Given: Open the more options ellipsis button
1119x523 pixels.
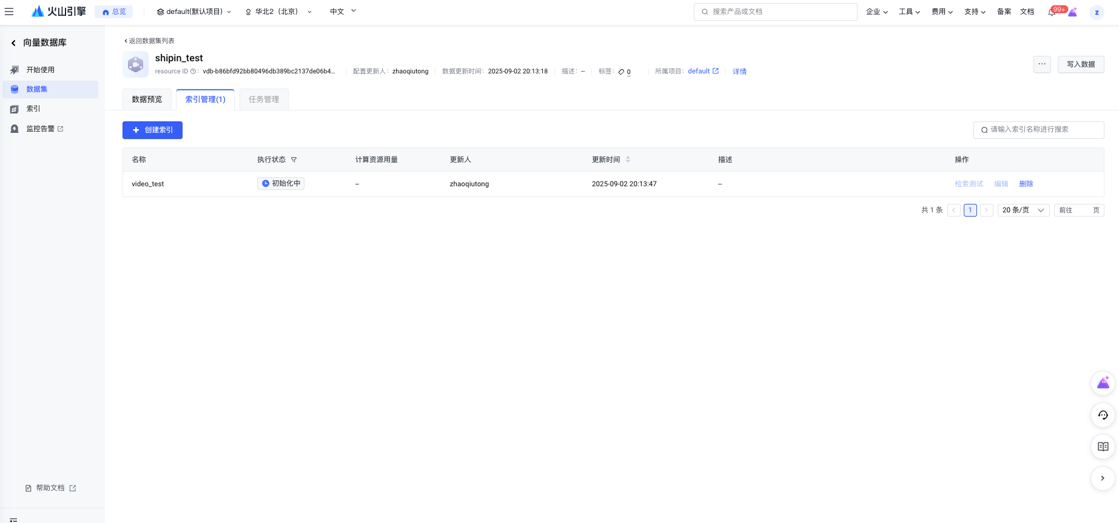Looking at the screenshot, I should [x=1042, y=64].
